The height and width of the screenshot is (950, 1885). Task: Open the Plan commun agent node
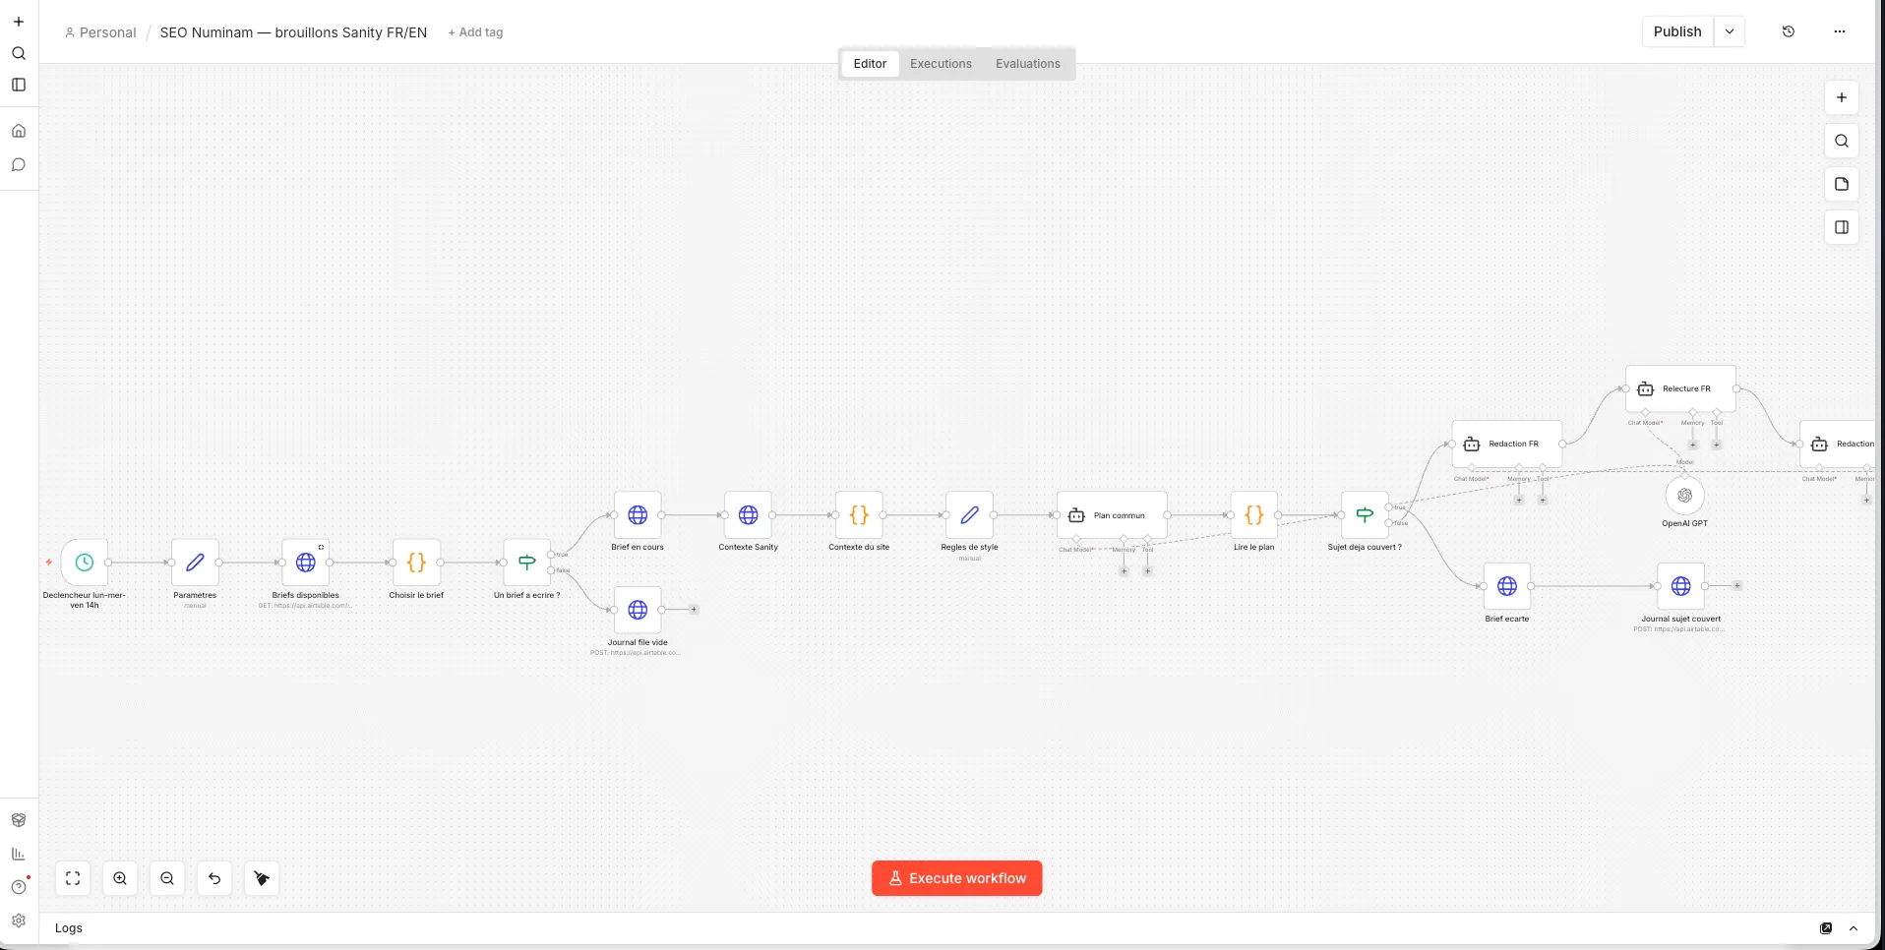[x=1112, y=514]
